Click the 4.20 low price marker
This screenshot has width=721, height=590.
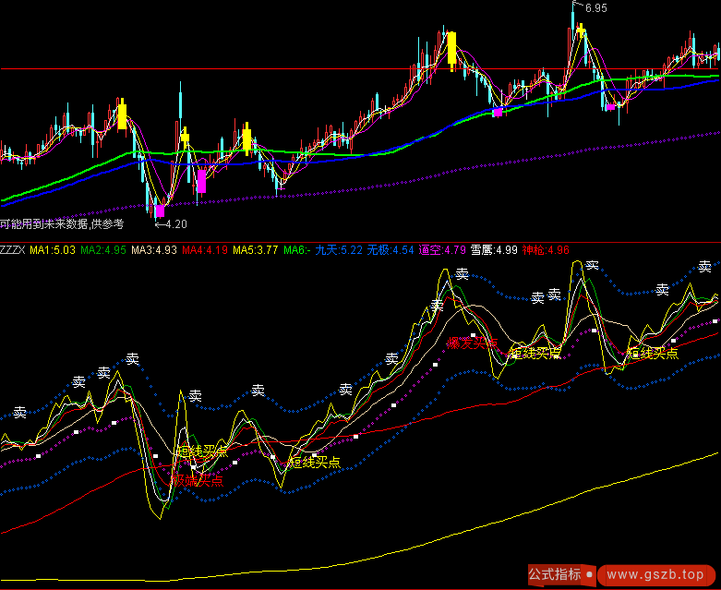[175, 223]
